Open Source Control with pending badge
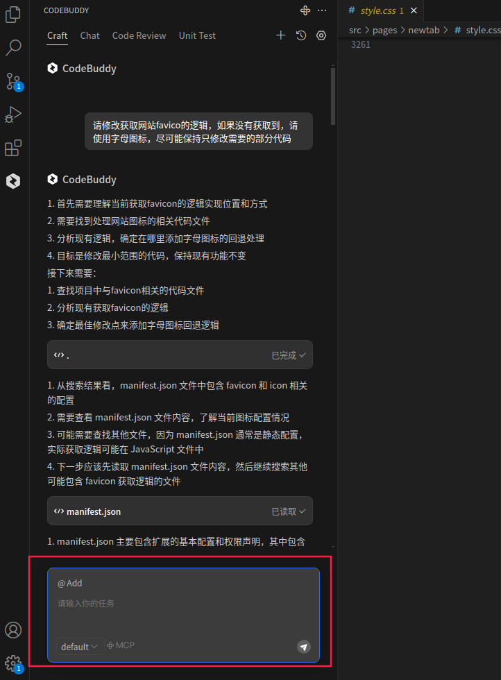The width and height of the screenshot is (501, 680). 13,82
